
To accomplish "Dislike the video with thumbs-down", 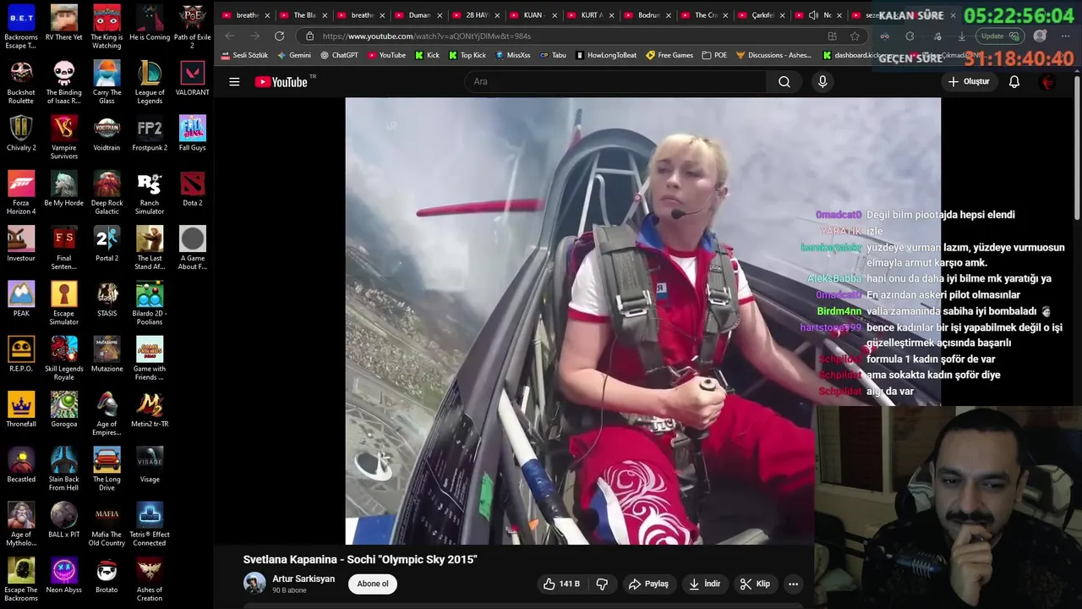I will 602,584.
